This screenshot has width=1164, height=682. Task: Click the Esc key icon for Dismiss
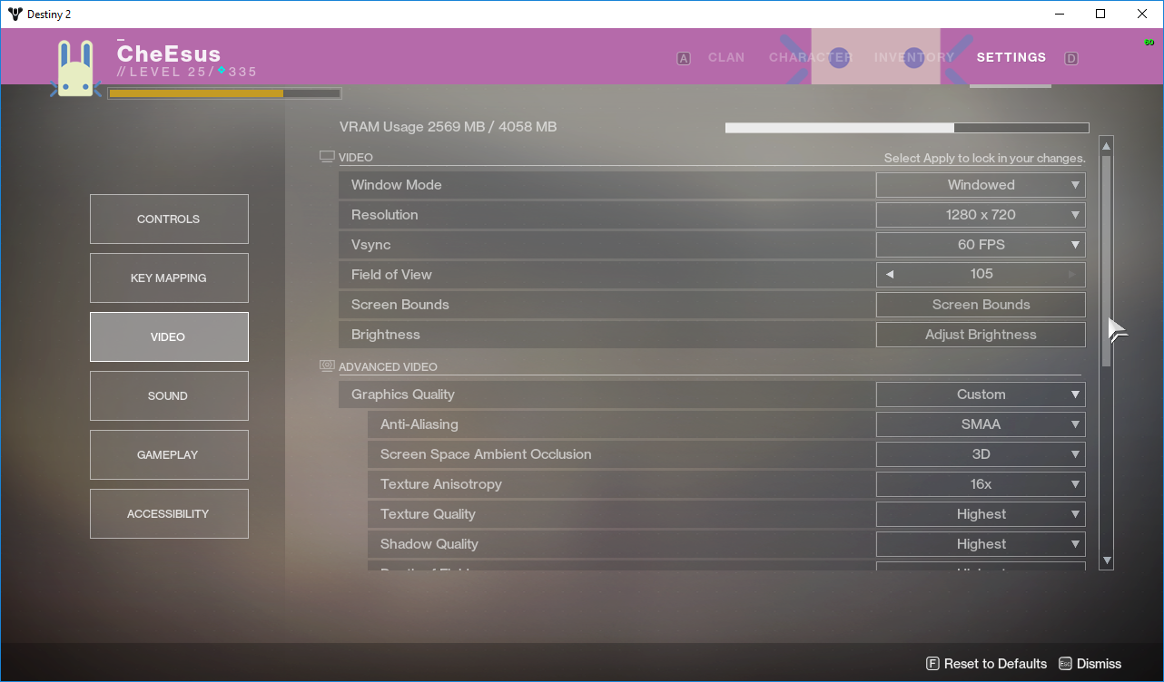(1065, 664)
